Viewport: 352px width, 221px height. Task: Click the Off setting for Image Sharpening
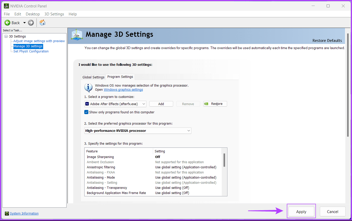pyautogui.click(x=158, y=157)
